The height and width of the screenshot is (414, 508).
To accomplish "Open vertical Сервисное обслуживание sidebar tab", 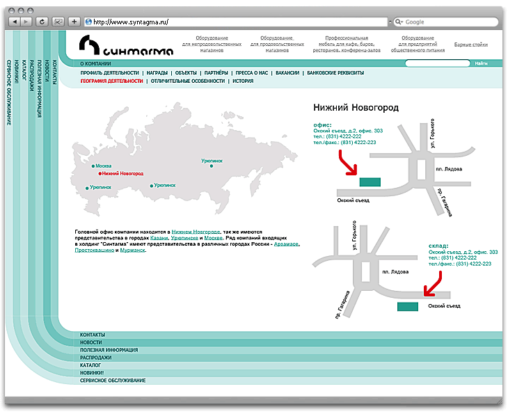I will 9,93.
